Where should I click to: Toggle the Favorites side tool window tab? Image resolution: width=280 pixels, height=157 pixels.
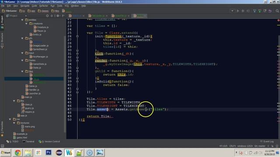[x=2, y=129]
